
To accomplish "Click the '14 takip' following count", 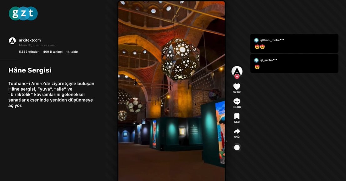I will coord(72,52).
